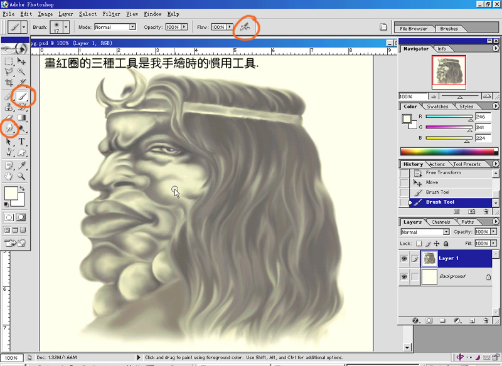Add a layer mask to Layer 1
502x366 pixels.
(429, 320)
